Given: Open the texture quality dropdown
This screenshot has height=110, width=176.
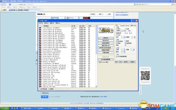Looking at the screenshot, I should point(134,50).
